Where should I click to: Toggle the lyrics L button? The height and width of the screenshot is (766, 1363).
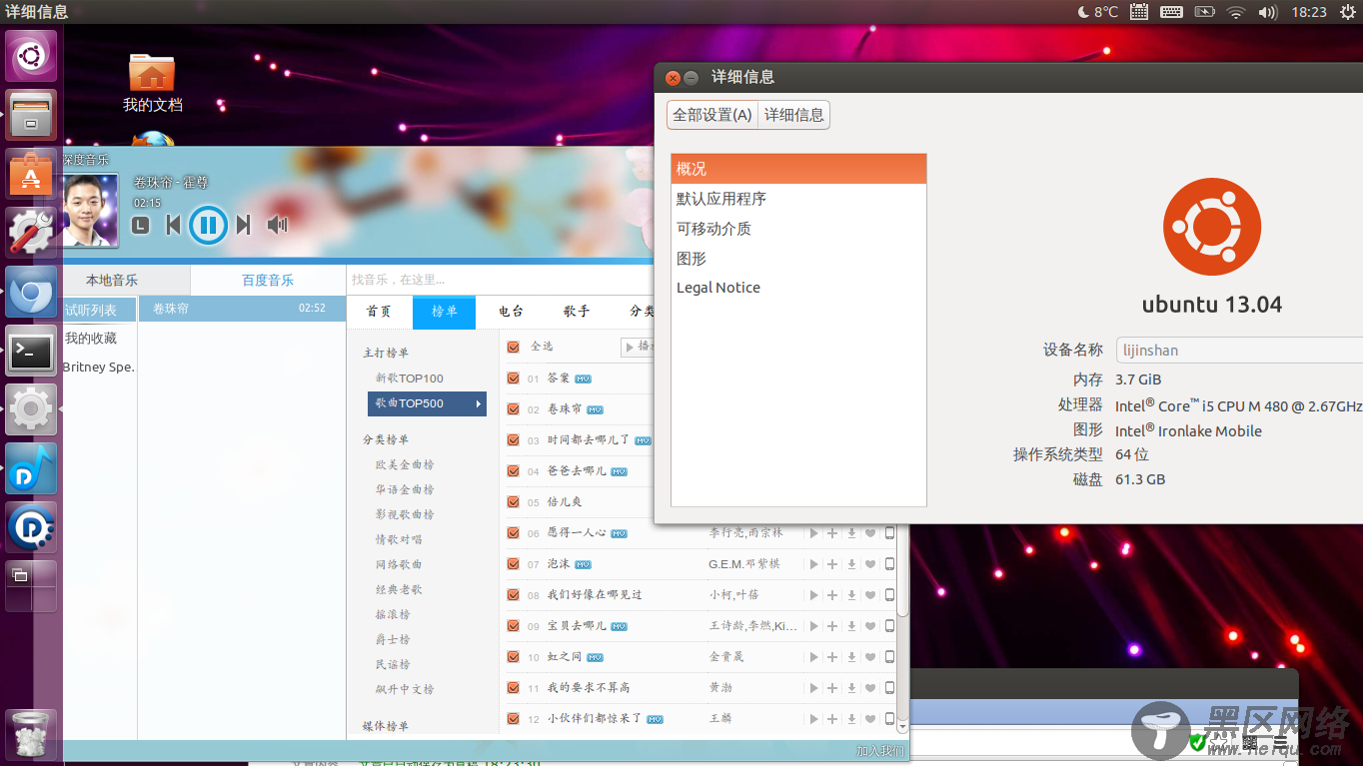tap(141, 226)
